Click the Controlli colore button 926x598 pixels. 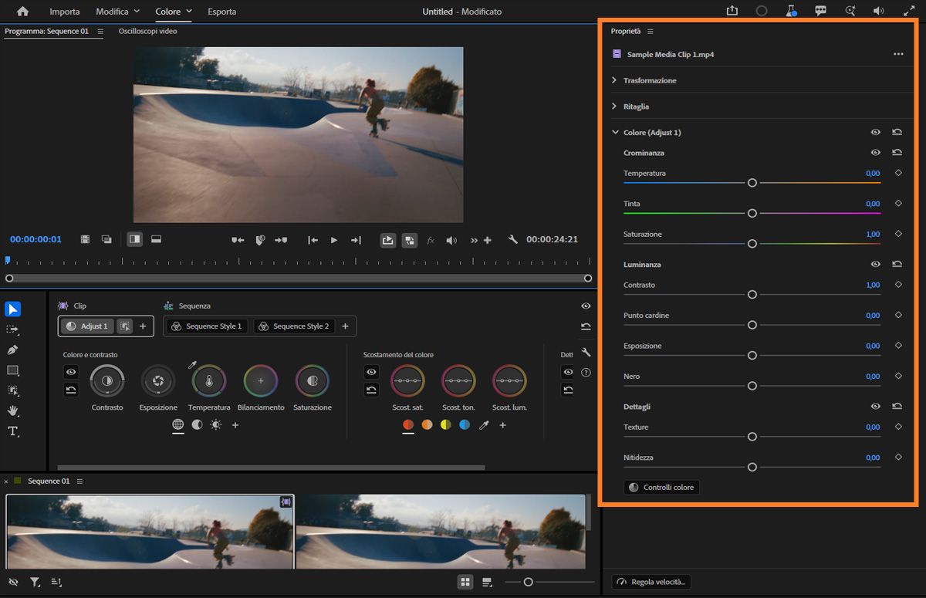coord(661,488)
